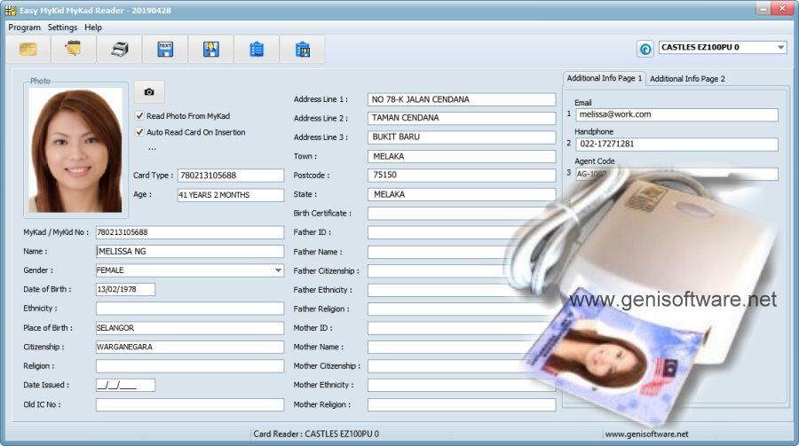Open the Settings menu
Screen dimensions: 799x446
(63, 27)
